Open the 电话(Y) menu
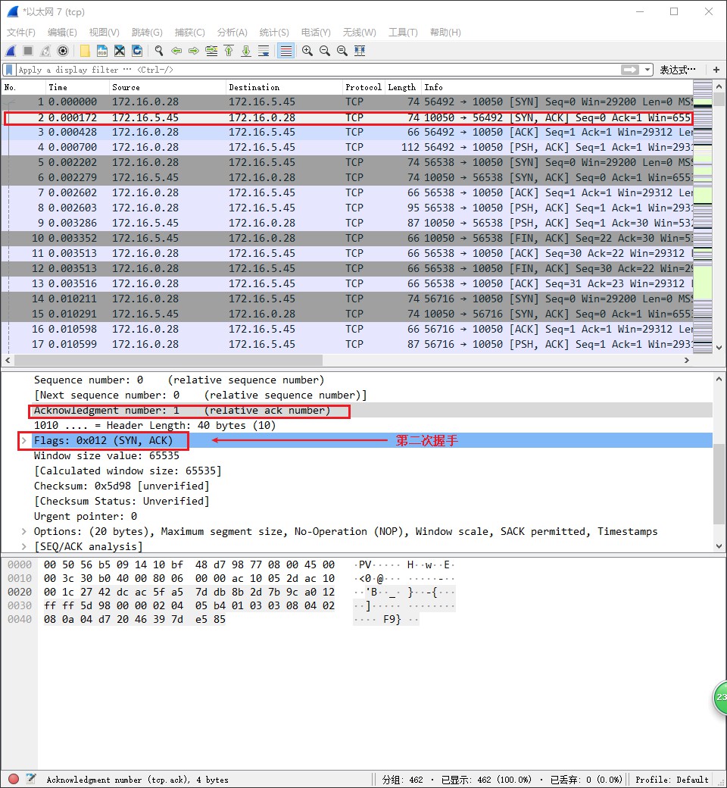The image size is (727, 788). tap(316, 32)
